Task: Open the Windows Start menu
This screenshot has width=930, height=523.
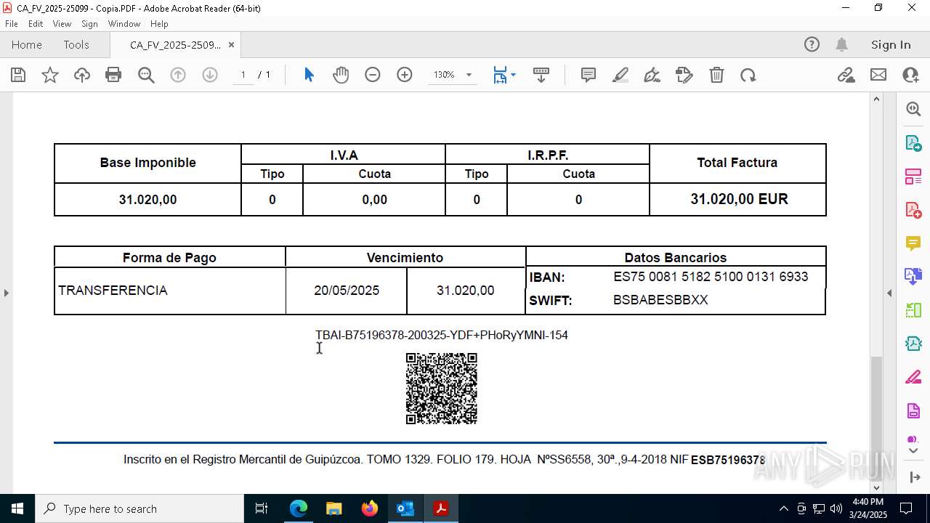Action: pos(17,508)
